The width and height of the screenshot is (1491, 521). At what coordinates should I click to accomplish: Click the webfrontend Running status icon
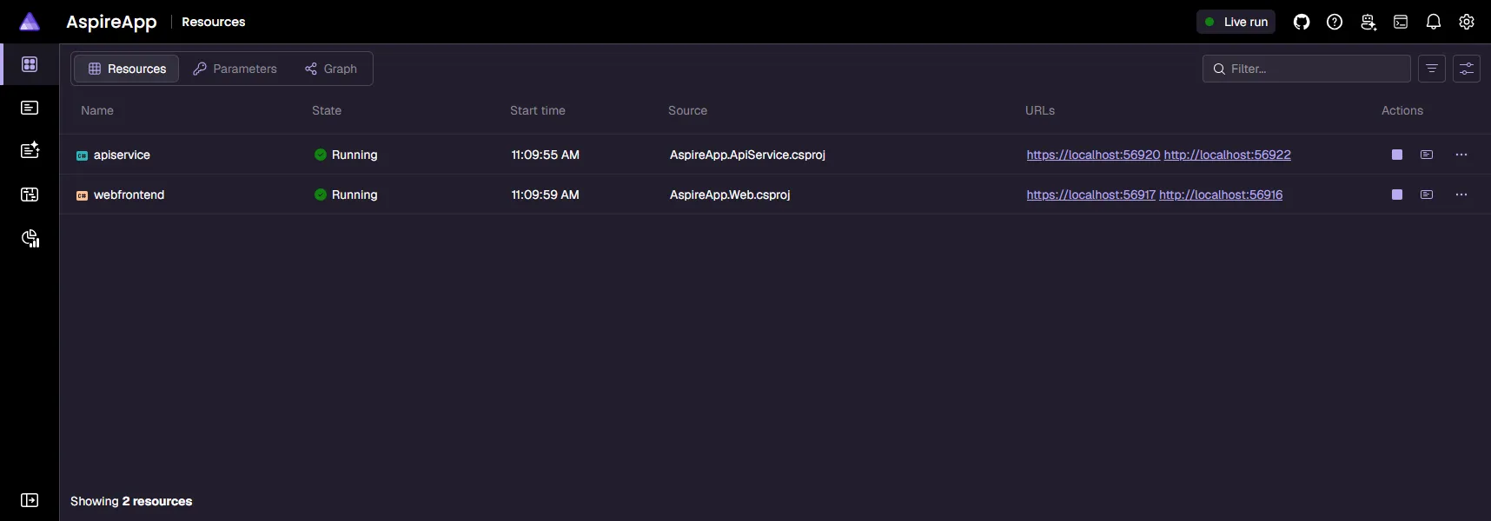click(321, 195)
